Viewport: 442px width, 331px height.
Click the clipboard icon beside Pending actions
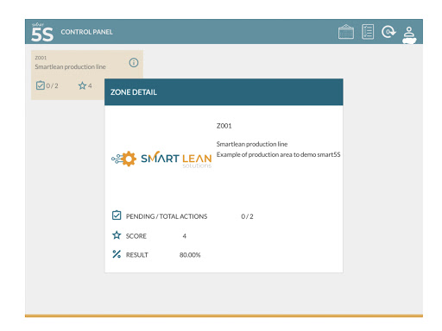(117, 215)
